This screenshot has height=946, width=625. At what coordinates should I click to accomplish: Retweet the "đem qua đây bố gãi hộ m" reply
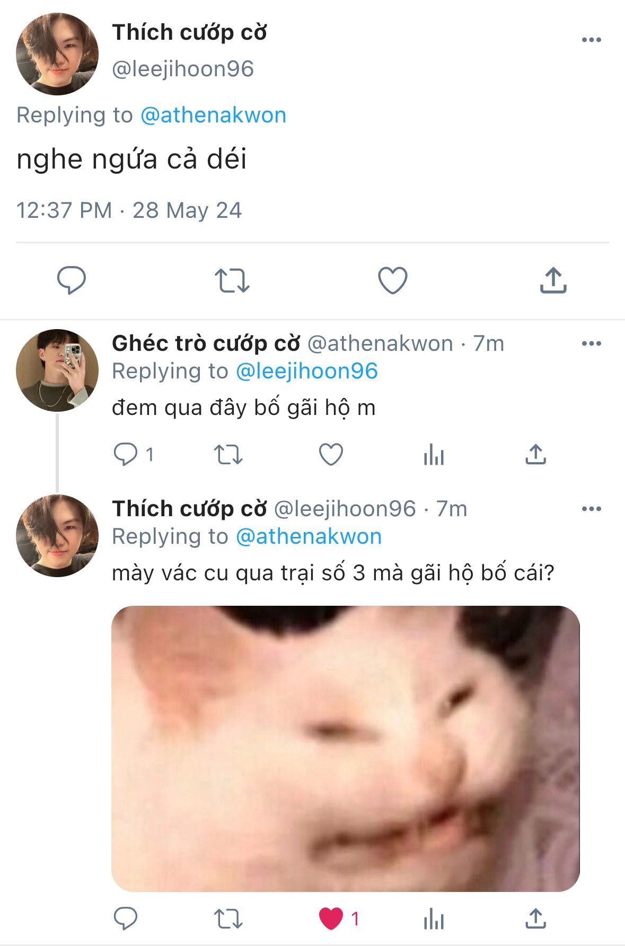click(x=228, y=454)
